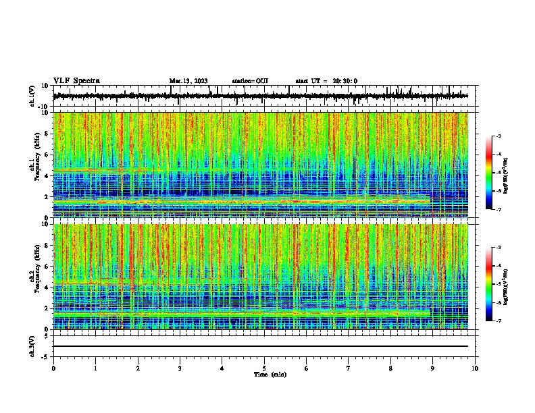Viewport: 535px width, 413px height.
Task: Click the -3 value on ch.2 colorbar
Action: 499,248
